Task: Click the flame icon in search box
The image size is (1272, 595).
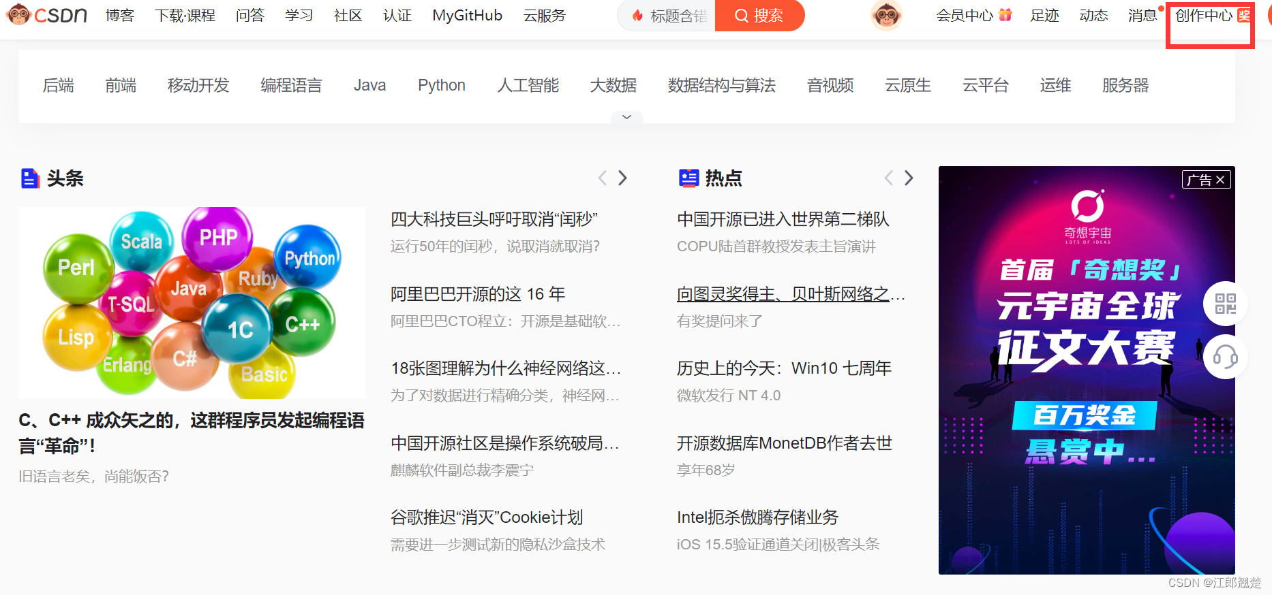Action: point(637,16)
